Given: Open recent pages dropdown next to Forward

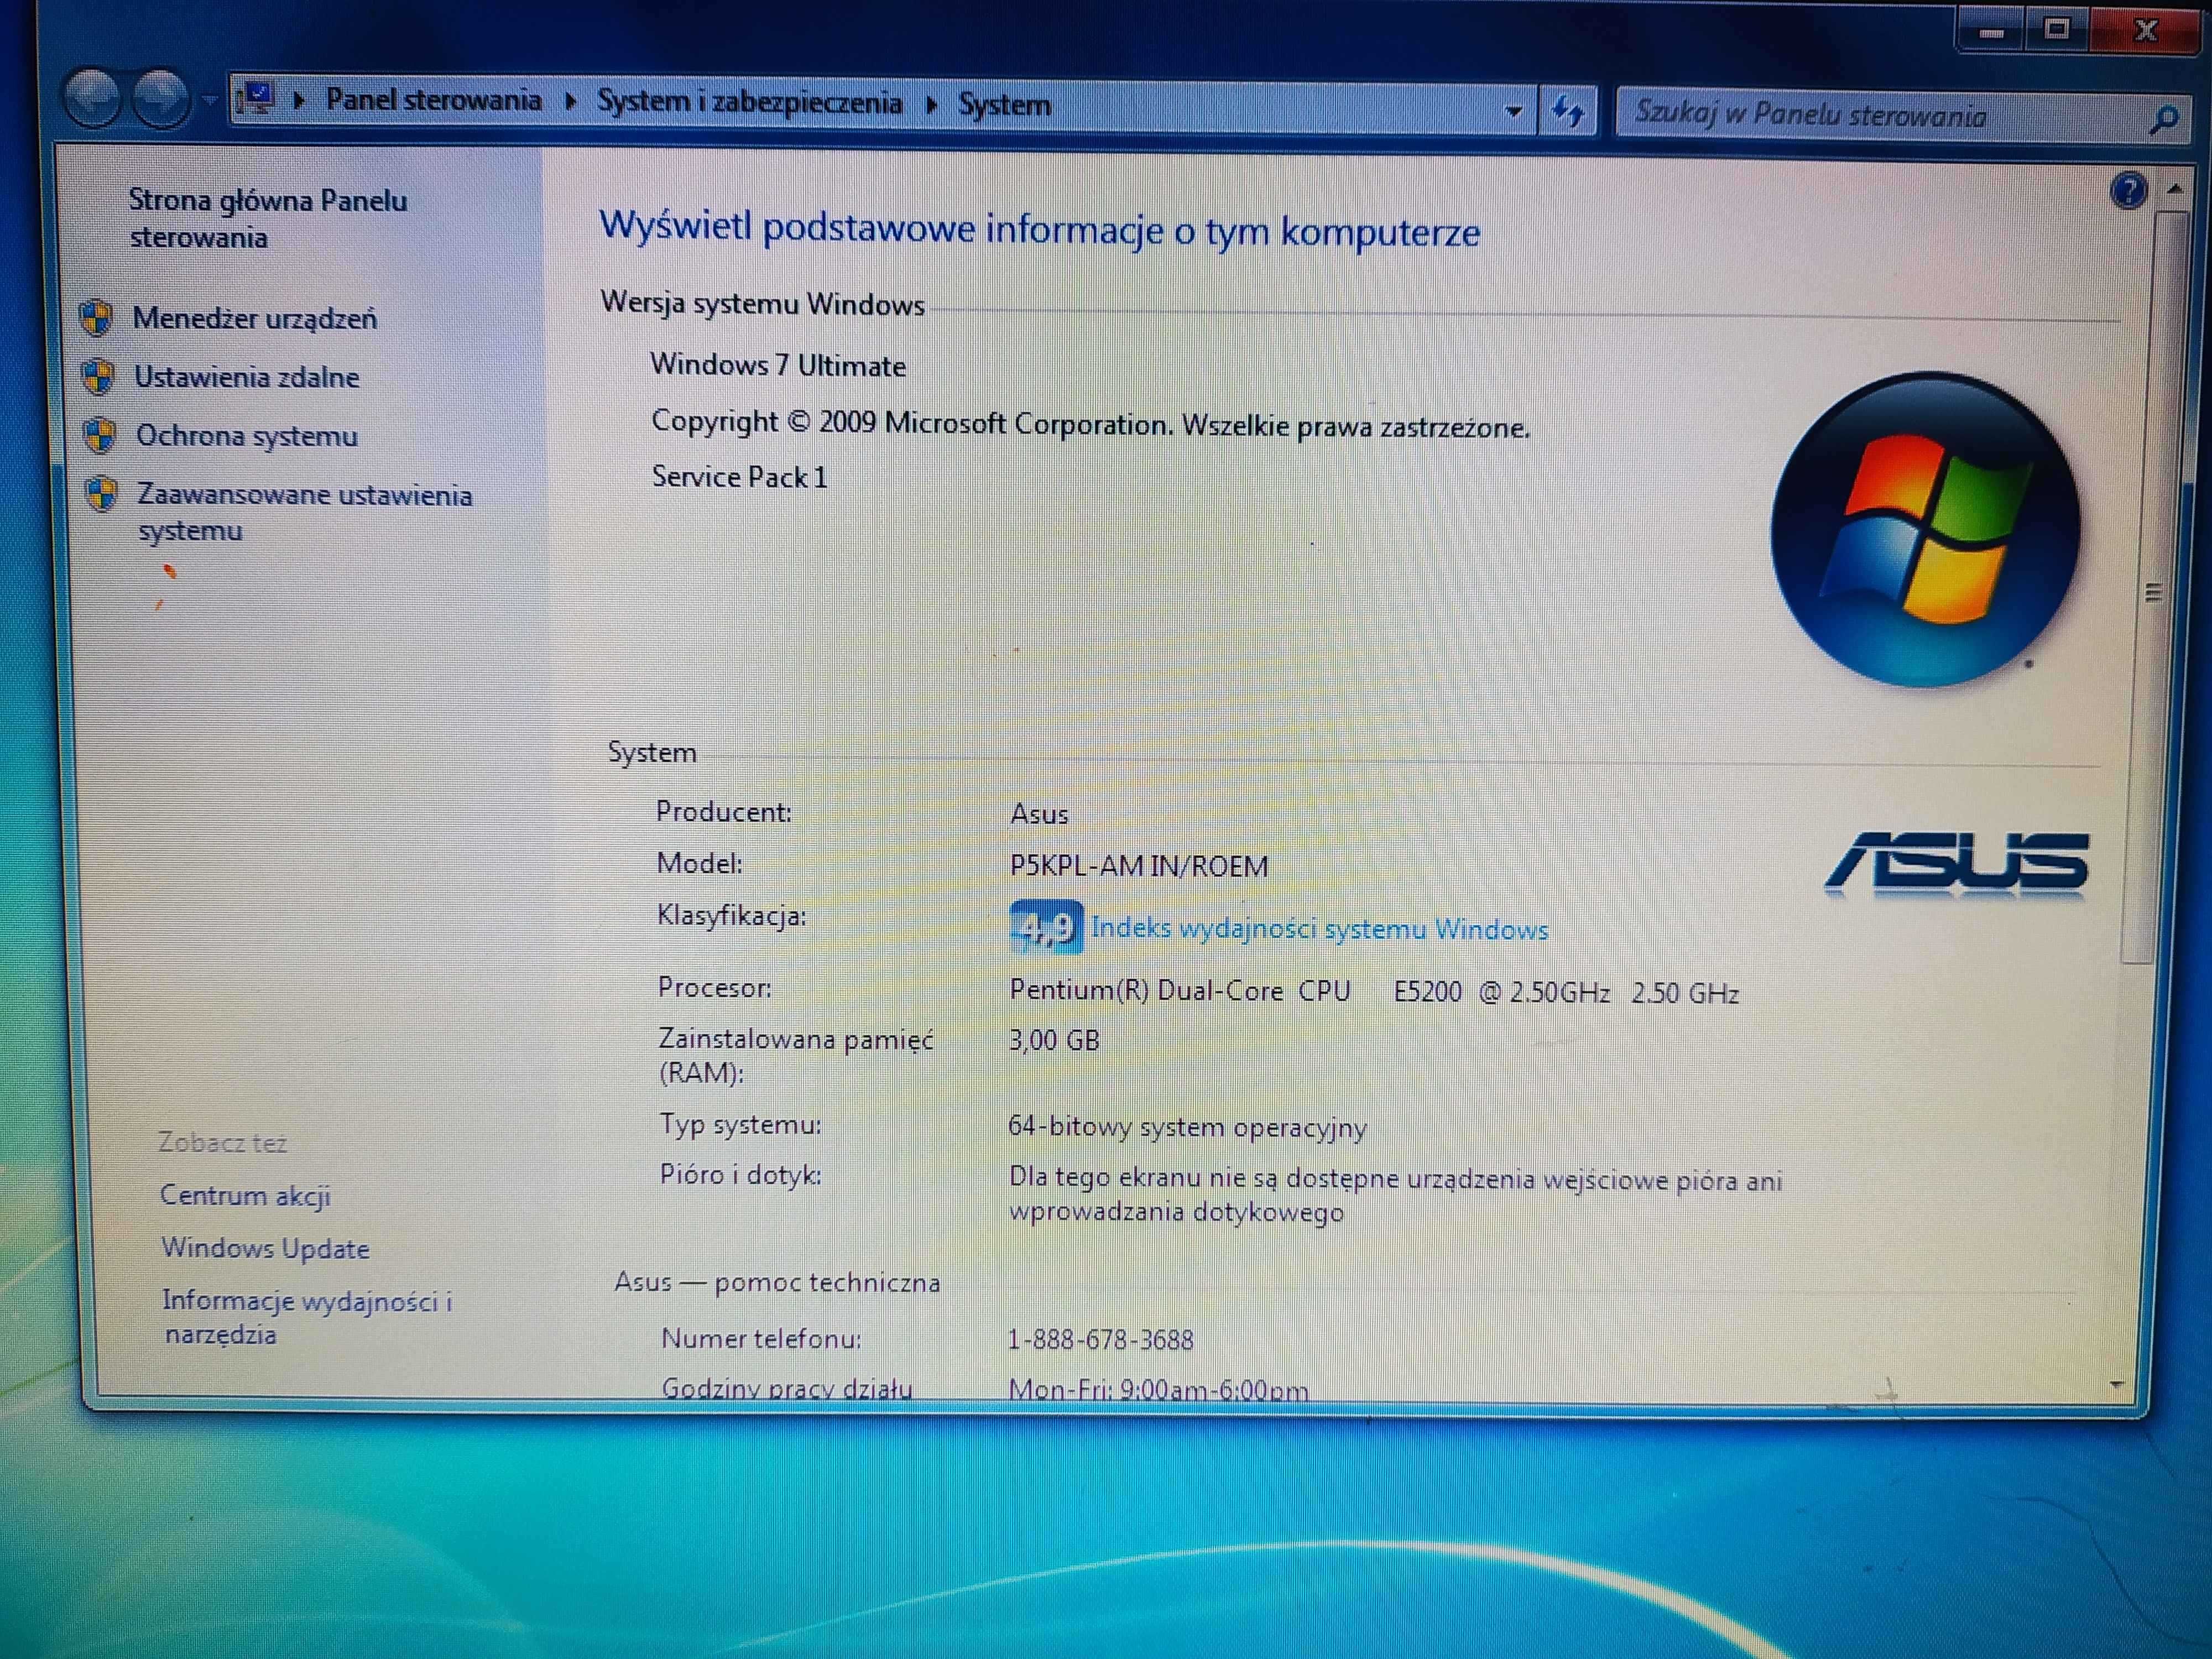Looking at the screenshot, I should [209, 100].
